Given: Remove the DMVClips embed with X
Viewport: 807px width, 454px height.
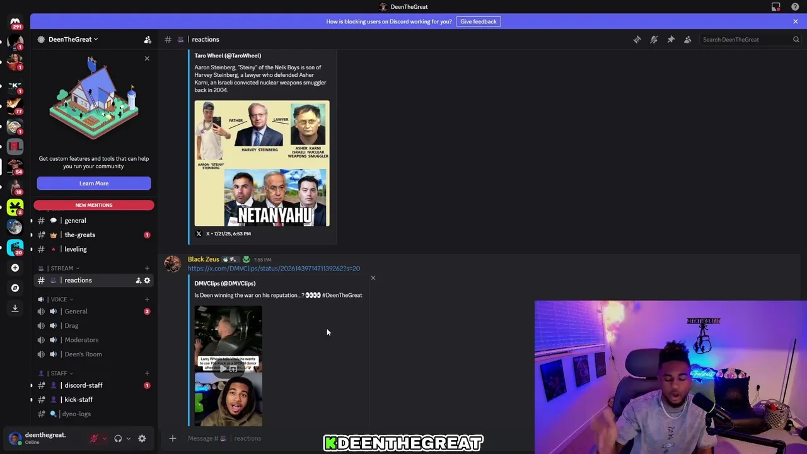Looking at the screenshot, I should point(373,278).
